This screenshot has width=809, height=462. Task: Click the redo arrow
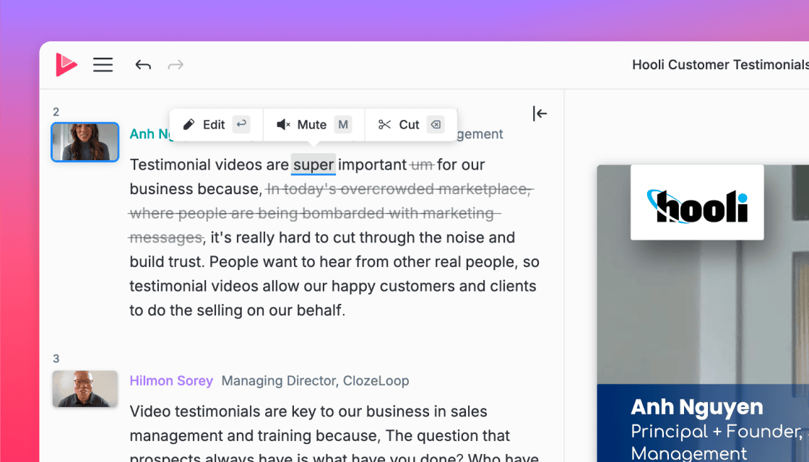176,65
